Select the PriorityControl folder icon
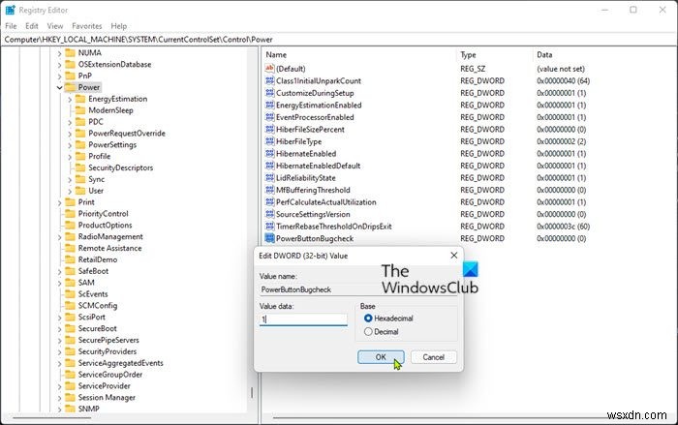 [x=70, y=213]
